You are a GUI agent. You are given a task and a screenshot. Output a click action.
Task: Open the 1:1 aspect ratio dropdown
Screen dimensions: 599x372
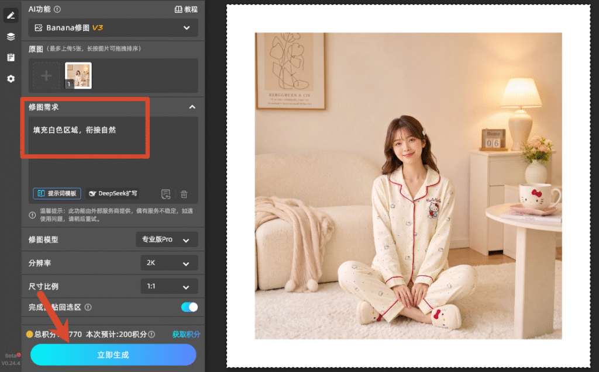[169, 286]
